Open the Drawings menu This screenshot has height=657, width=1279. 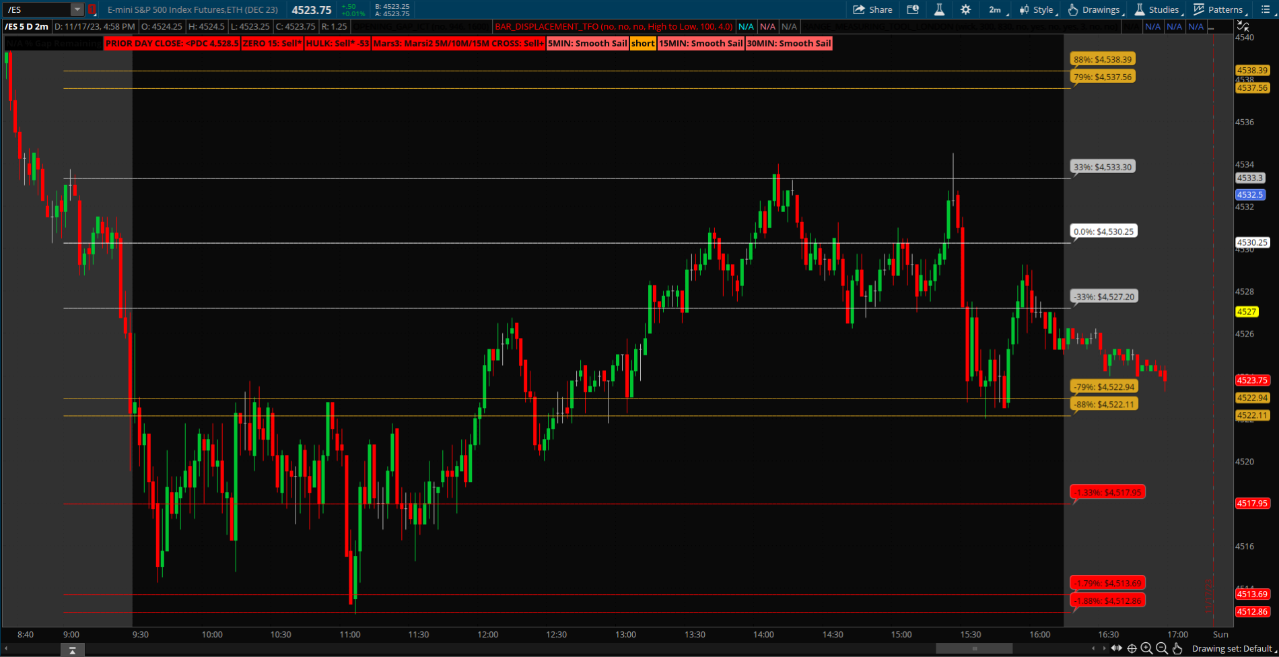pos(1094,9)
